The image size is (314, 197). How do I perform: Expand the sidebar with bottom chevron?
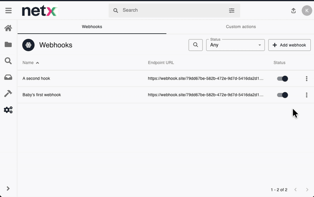(8, 189)
